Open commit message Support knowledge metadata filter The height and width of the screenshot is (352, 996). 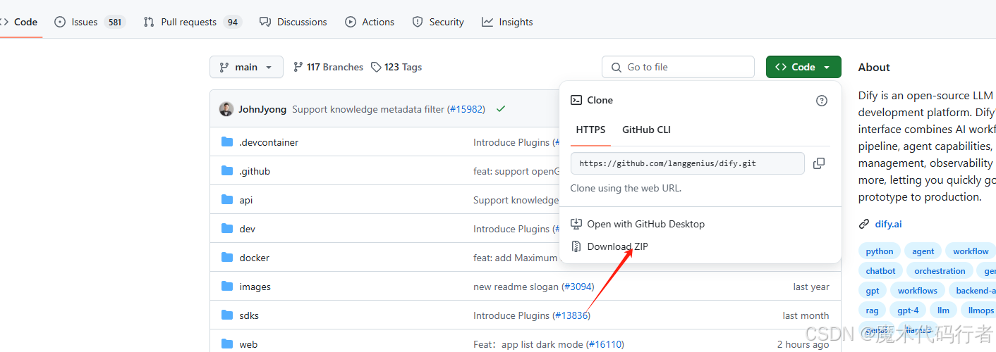(x=368, y=109)
